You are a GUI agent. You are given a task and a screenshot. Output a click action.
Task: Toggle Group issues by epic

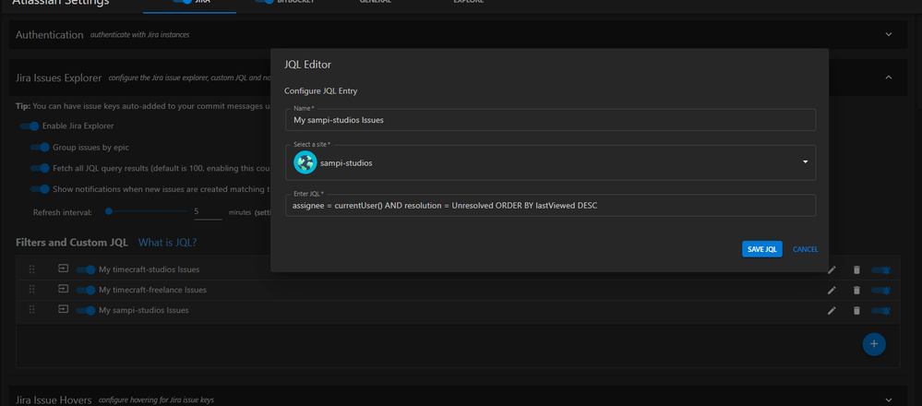(40, 147)
